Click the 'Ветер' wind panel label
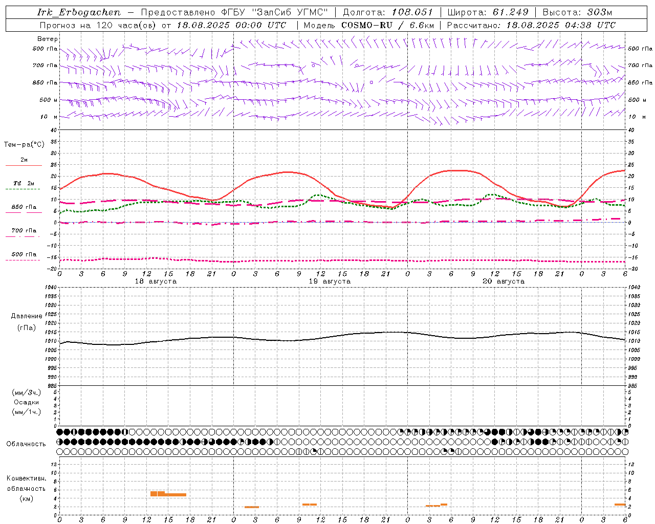Viewport: 655px width, 524px height. point(48,39)
